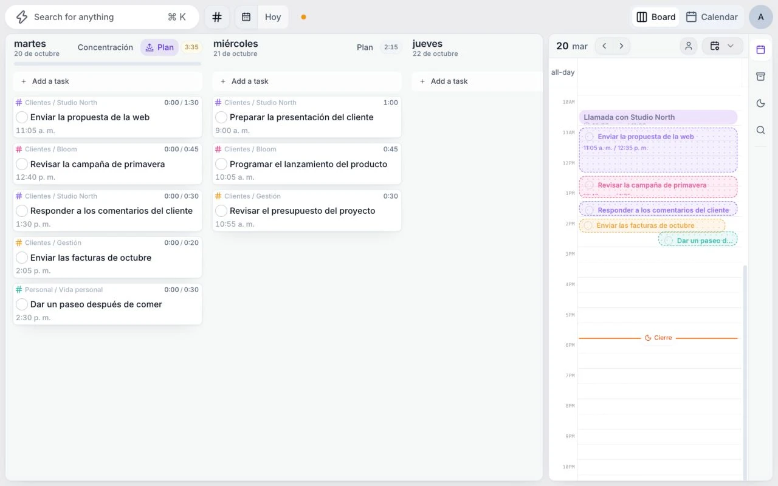The width and height of the screenshot is (778, 486).
Task: Jump to today with Hoy button
Action: [273, 17]
